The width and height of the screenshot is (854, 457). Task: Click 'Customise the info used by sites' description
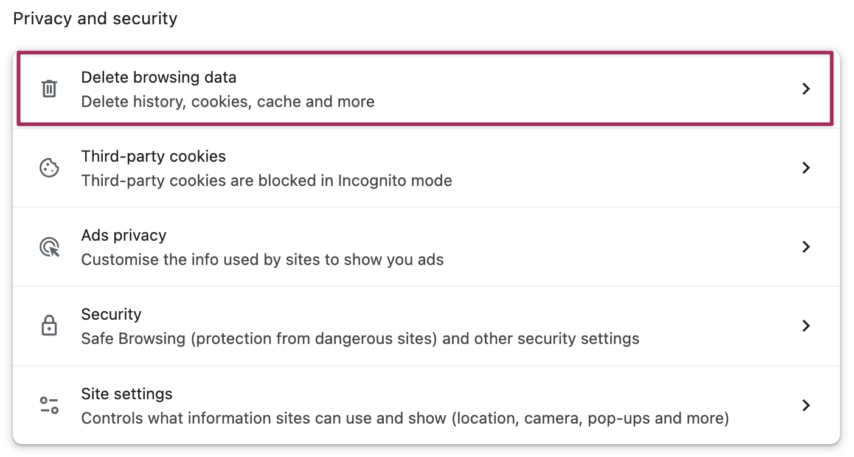[x=262, y=260]
